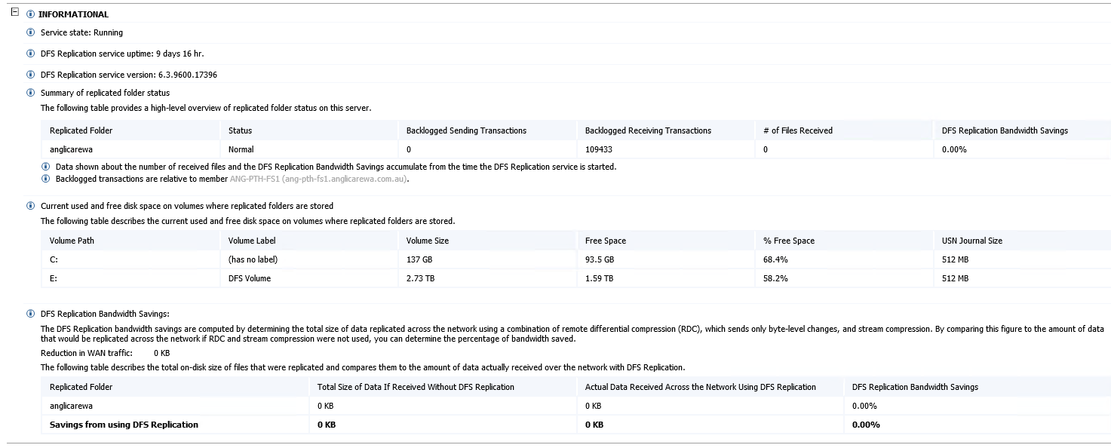Click info icon next to Service state
Screen dimensions: 1111x448
click(x=30, y=32)
